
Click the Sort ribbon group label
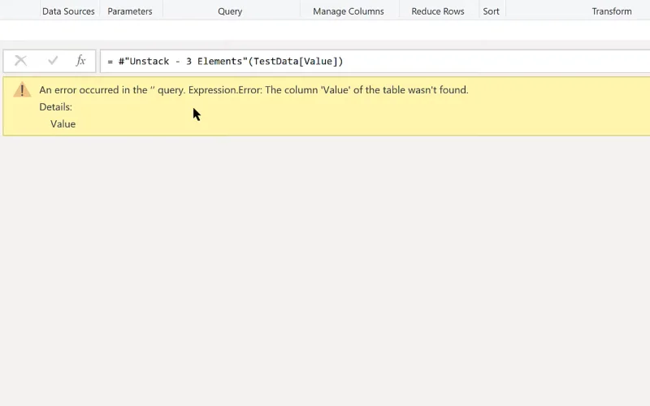492,11
